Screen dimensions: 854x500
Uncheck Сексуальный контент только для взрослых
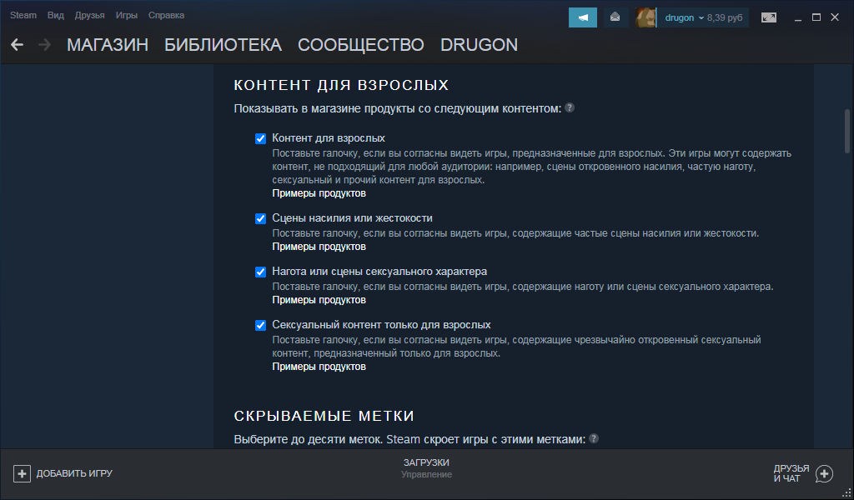pos(260,325)
